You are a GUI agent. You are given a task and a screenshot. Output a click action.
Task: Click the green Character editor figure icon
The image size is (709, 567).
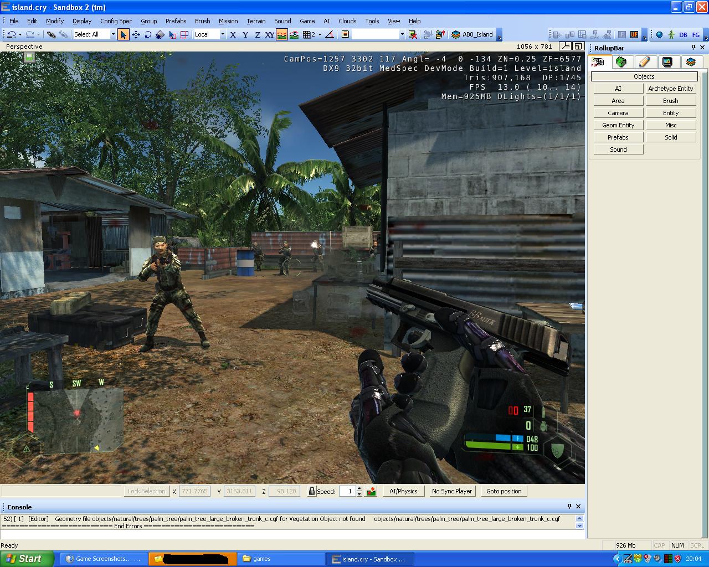tap(671, 34)
